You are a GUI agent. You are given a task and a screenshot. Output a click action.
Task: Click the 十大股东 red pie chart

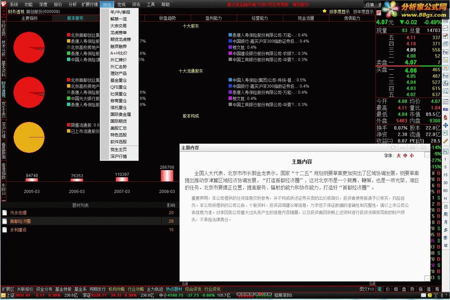coord(29,47)
